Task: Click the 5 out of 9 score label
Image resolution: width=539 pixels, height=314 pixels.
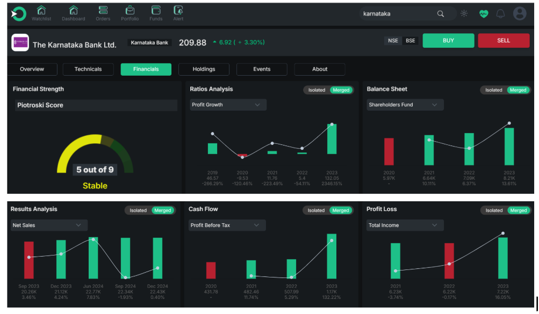Action: pyautogui.click(x=95, y=170)
